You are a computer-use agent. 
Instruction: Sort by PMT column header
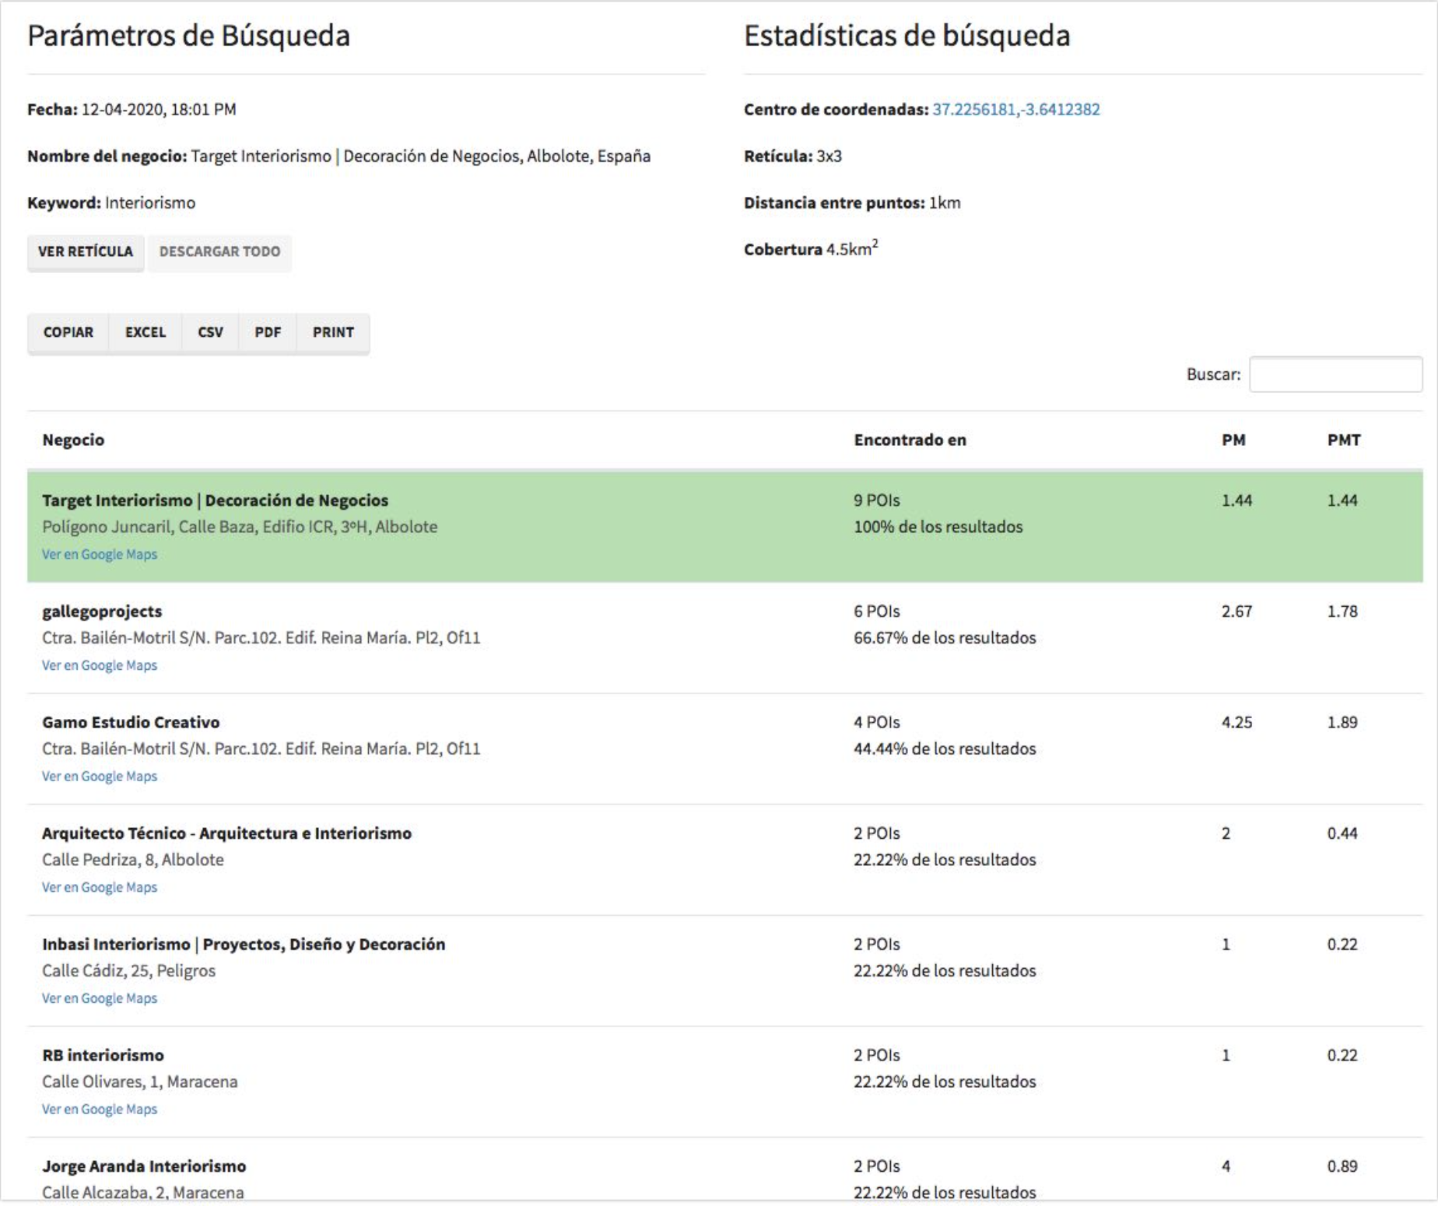1344,440
